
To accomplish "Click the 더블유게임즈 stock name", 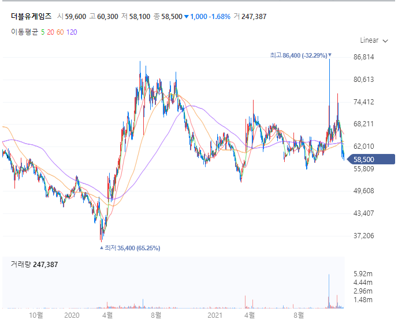I will (x=31, y=17).
